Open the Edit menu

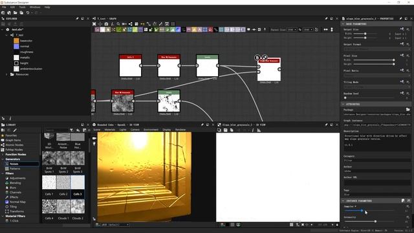click(12, 7)
